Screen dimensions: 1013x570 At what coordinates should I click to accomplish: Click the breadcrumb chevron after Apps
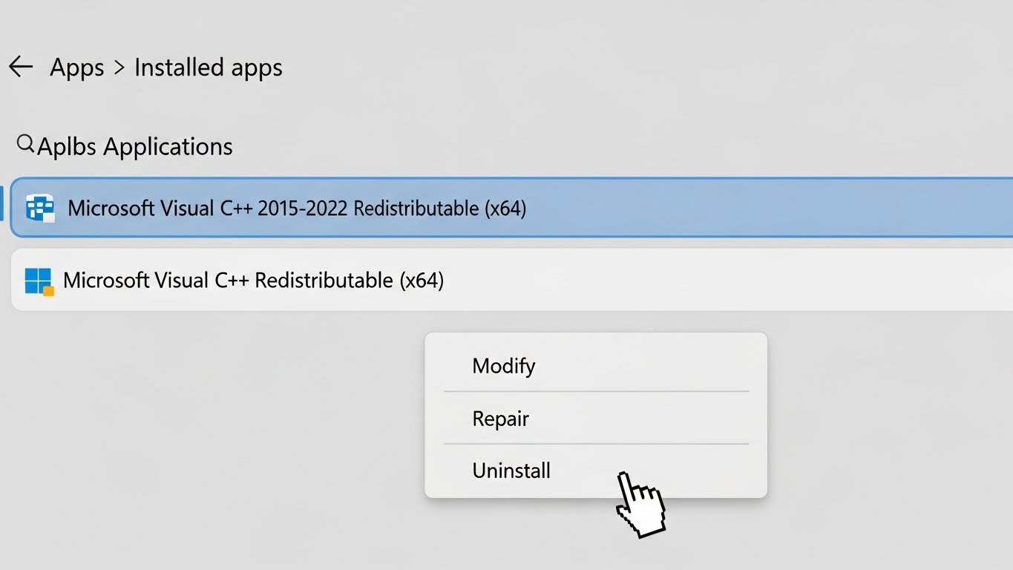coord(119,68)
